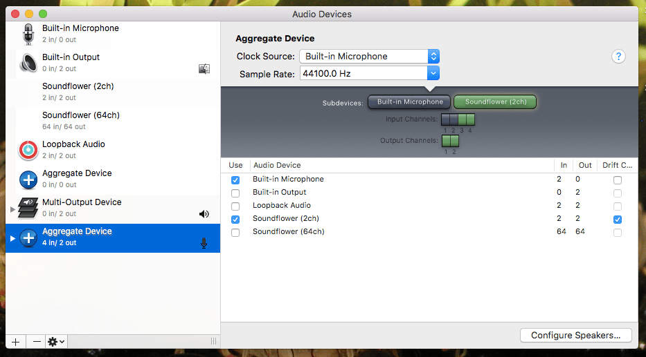
Task: Click the Multi-Output Device stack icon
Action: pyautogui.click(x=28, y=207)
